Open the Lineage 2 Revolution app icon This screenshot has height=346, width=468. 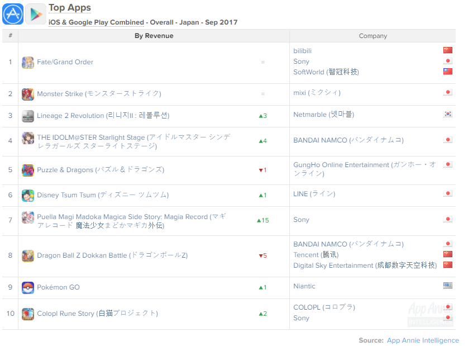(x=28, y=116)
